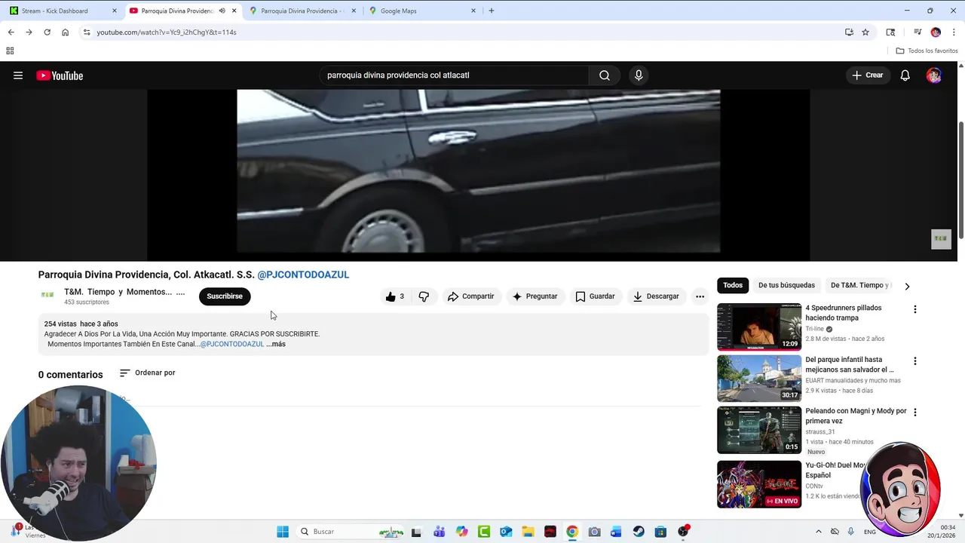Select the De tus búsquedas chip
Viewport: 965px width, 543px height.
tap(786, 285)
